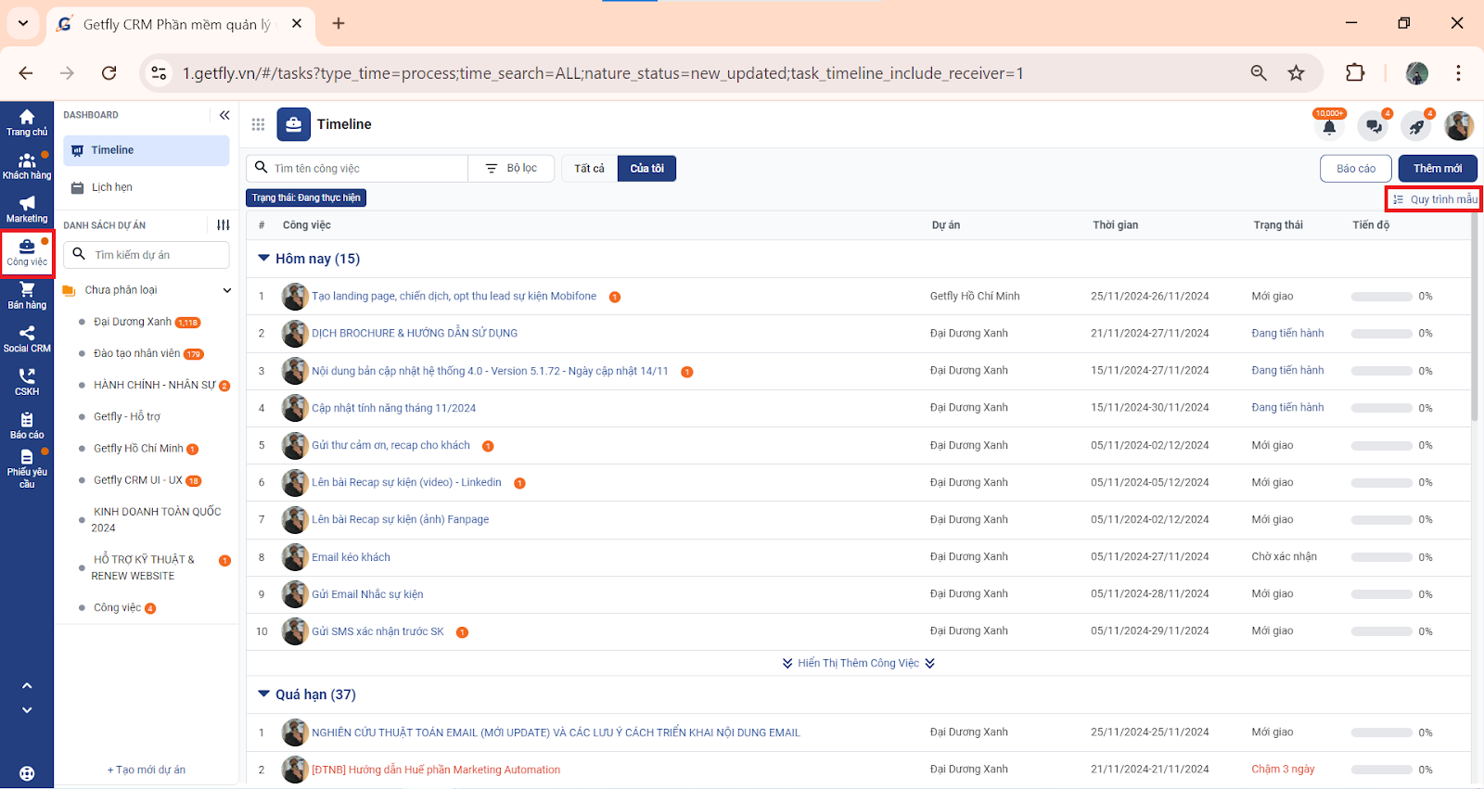The width and height of the screenshot is (1484, 789).
Task: Open rocket icon in header
Action: point(1416,126)
